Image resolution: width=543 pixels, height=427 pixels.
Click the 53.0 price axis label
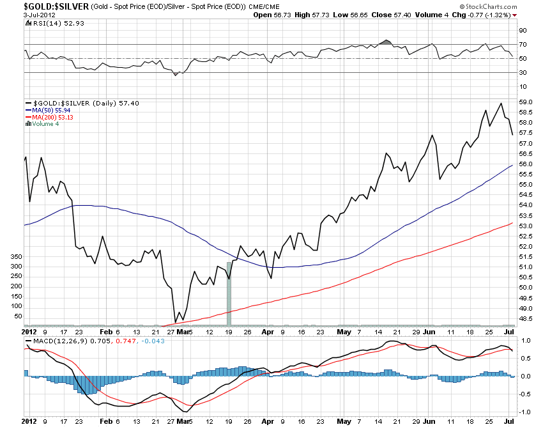pyautogui.click(x=525, y=226)
